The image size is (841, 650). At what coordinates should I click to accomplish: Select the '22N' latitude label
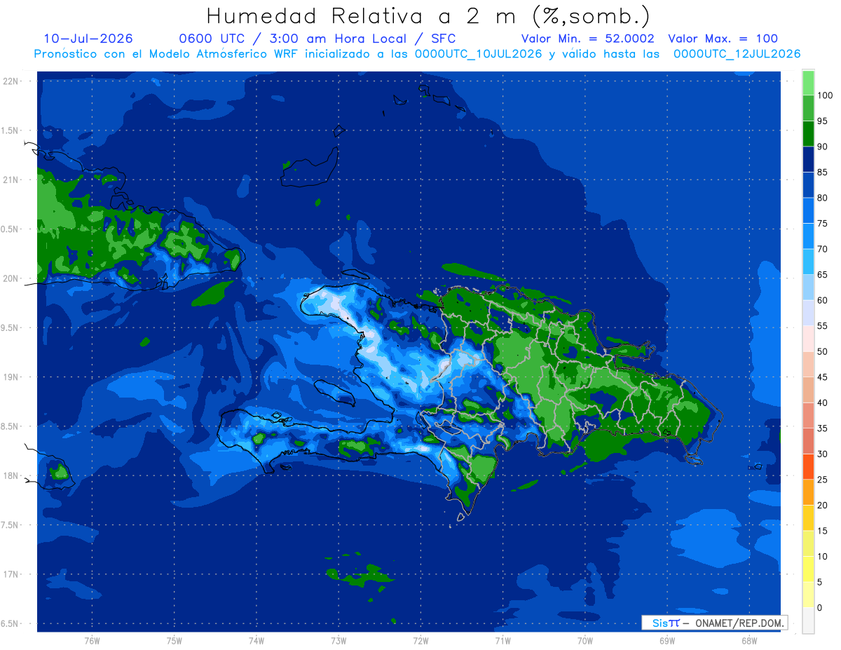(x=11, y=81)
